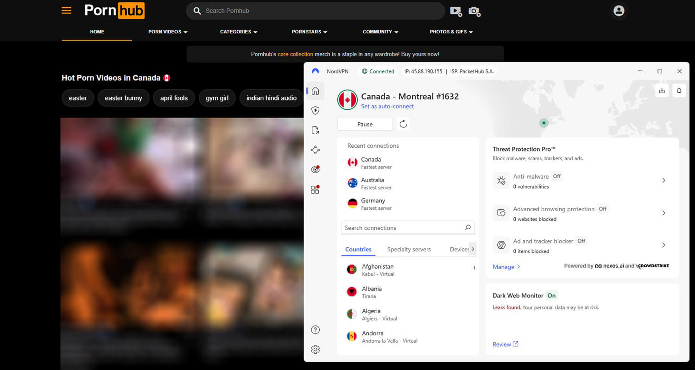Select the april fools tag chip
This screenshot has height=370, width=695.
click(x=174, y=98)
